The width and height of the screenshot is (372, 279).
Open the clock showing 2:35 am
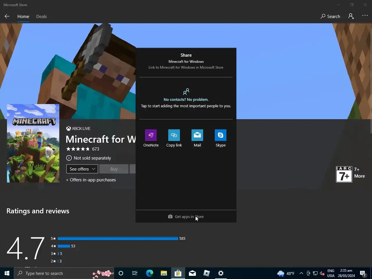pyautogui.click(x=346, y=273)
